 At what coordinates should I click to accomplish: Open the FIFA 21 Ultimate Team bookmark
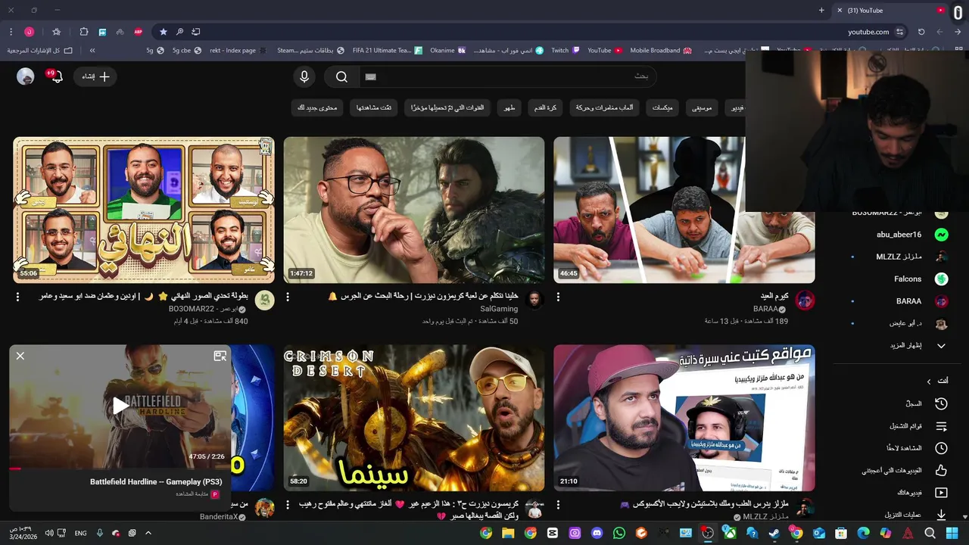[x=387, y=51]
